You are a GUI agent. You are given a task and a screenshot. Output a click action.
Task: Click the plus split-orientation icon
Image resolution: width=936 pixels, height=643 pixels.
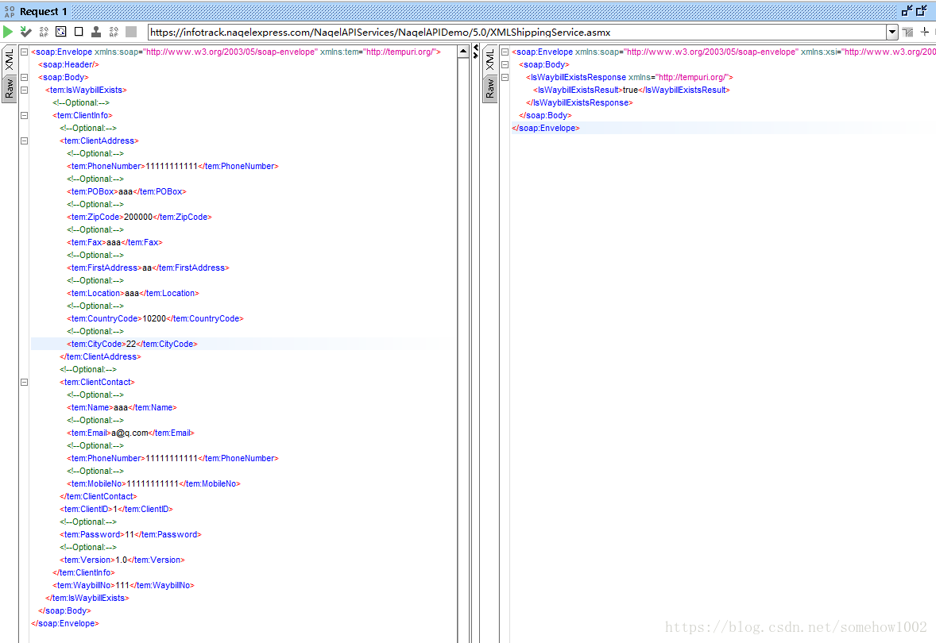pos(925,32)
